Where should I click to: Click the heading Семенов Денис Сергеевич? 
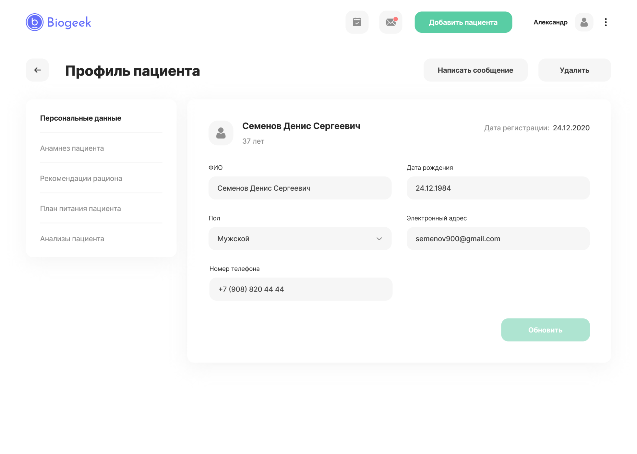click(x=301, y=126)
